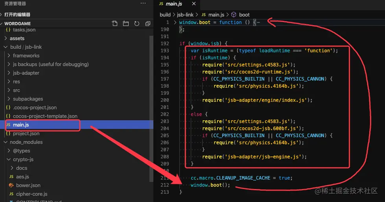Click on cc.macro.CLEANUP_IMAGE_CACHE on line 211
The image size is (385, 202).
(x=230, y=178)
